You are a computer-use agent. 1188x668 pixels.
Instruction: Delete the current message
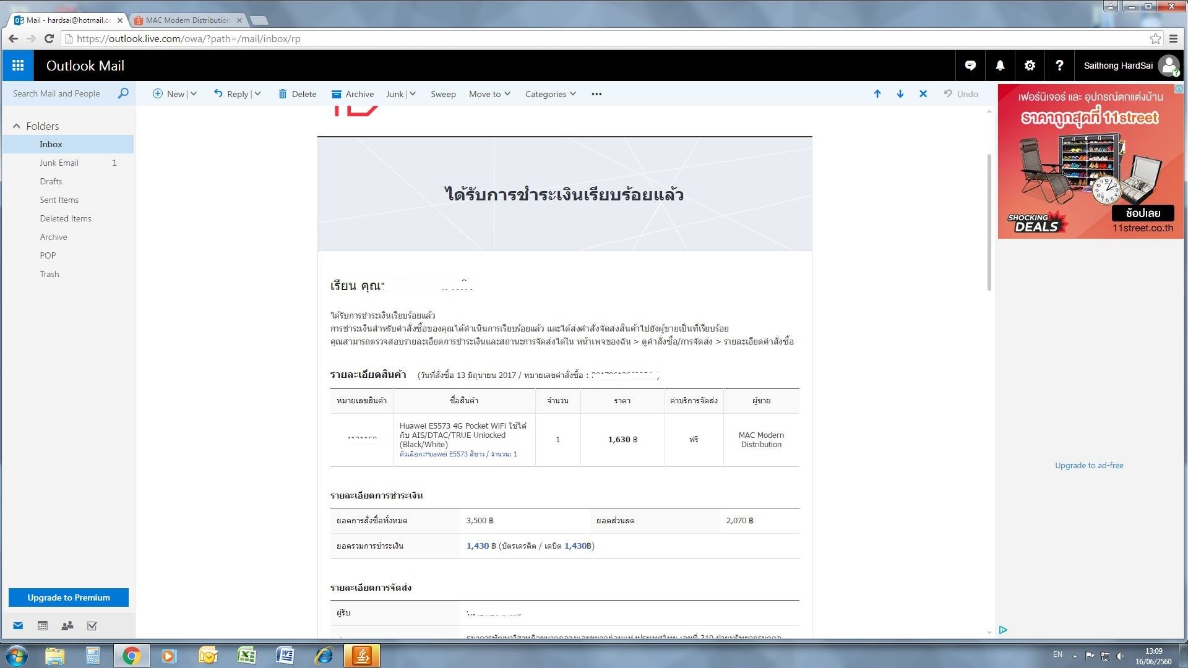298,94
